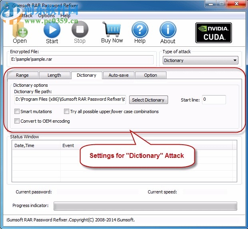Viewport: 248px width, 229px height.
Task: Close the RAR Password Refixer window
Action: [237, 4]
